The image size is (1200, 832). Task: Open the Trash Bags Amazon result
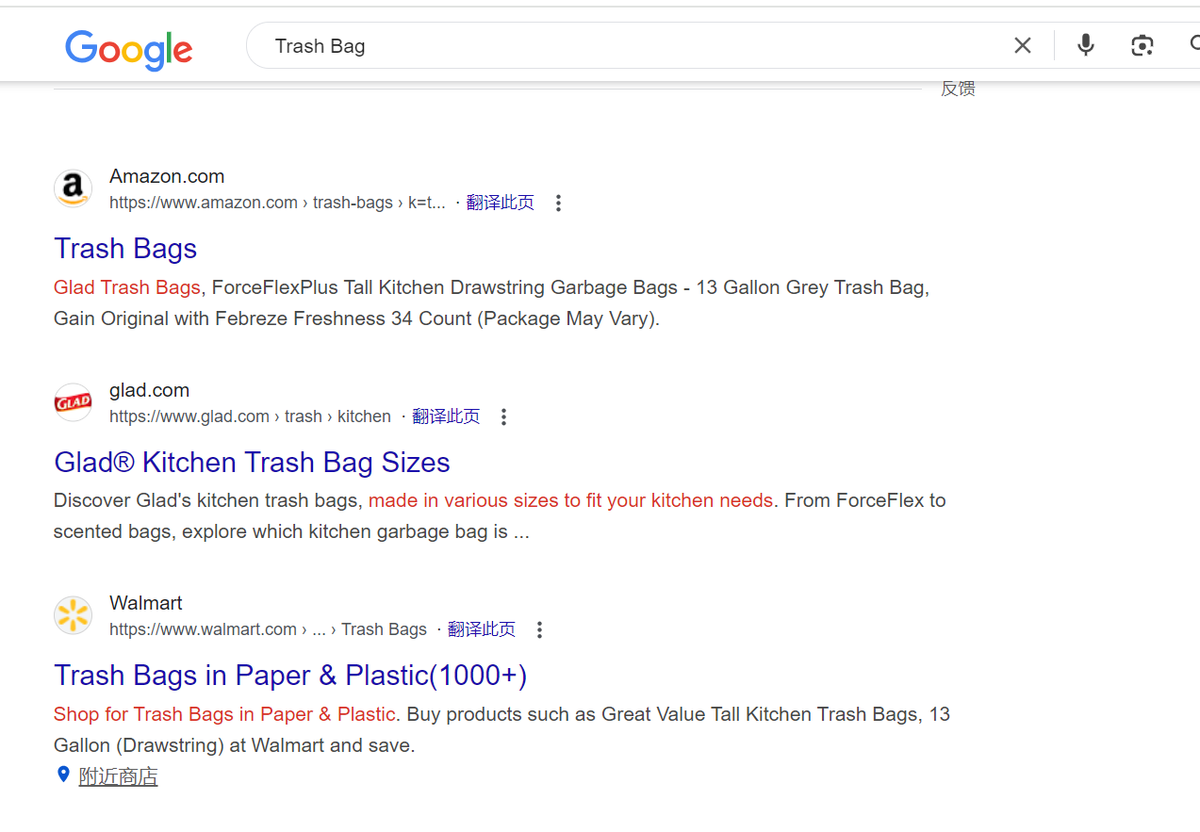(125, 248)
